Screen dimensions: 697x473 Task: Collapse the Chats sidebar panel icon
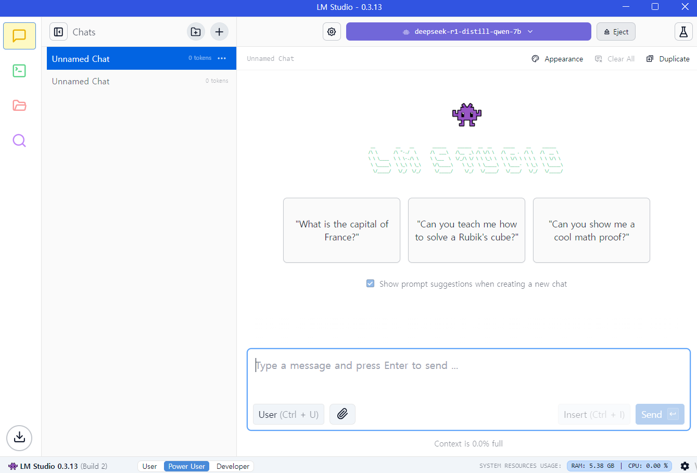point(58,32)
